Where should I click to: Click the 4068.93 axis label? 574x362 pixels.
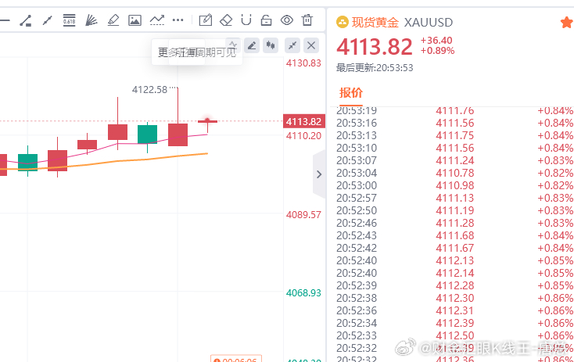(303, 293)
